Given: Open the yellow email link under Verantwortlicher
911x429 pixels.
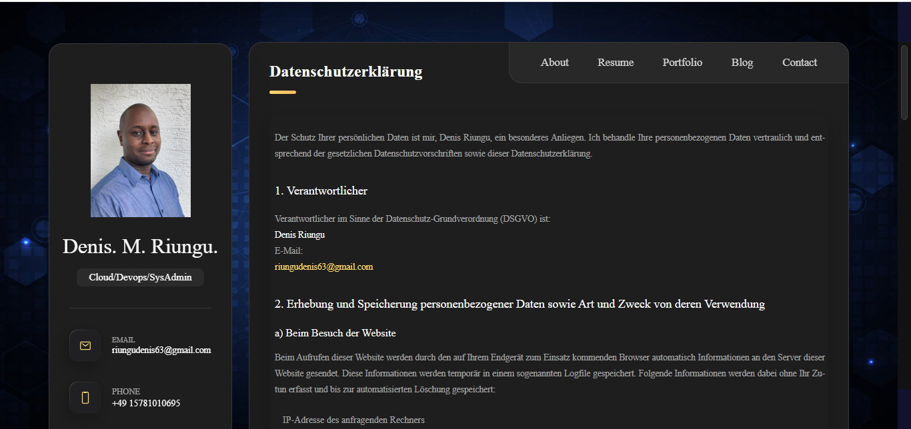Looking at the screenshot, I should pyautogui.click(x=323, y=267).
